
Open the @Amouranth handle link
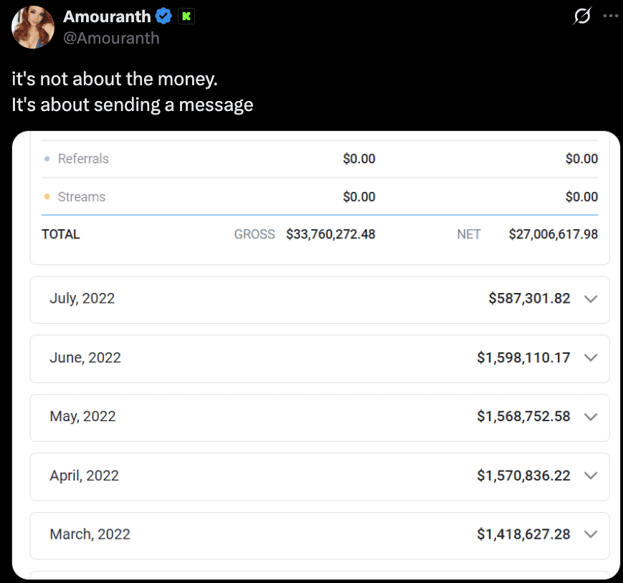pos(111,38)
